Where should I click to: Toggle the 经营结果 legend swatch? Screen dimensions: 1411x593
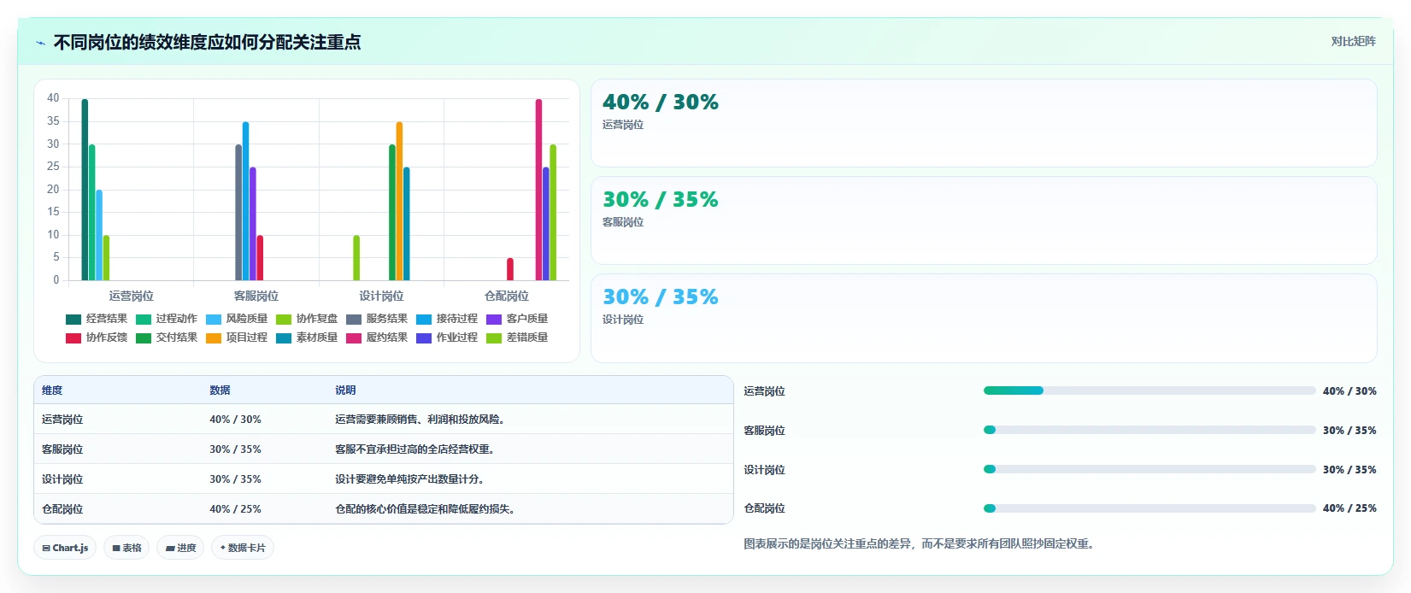[73, 319]
